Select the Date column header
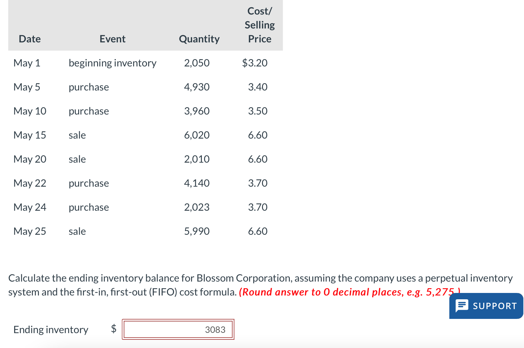The height and width of the screenshot is (348, 524). coord(29,39)
